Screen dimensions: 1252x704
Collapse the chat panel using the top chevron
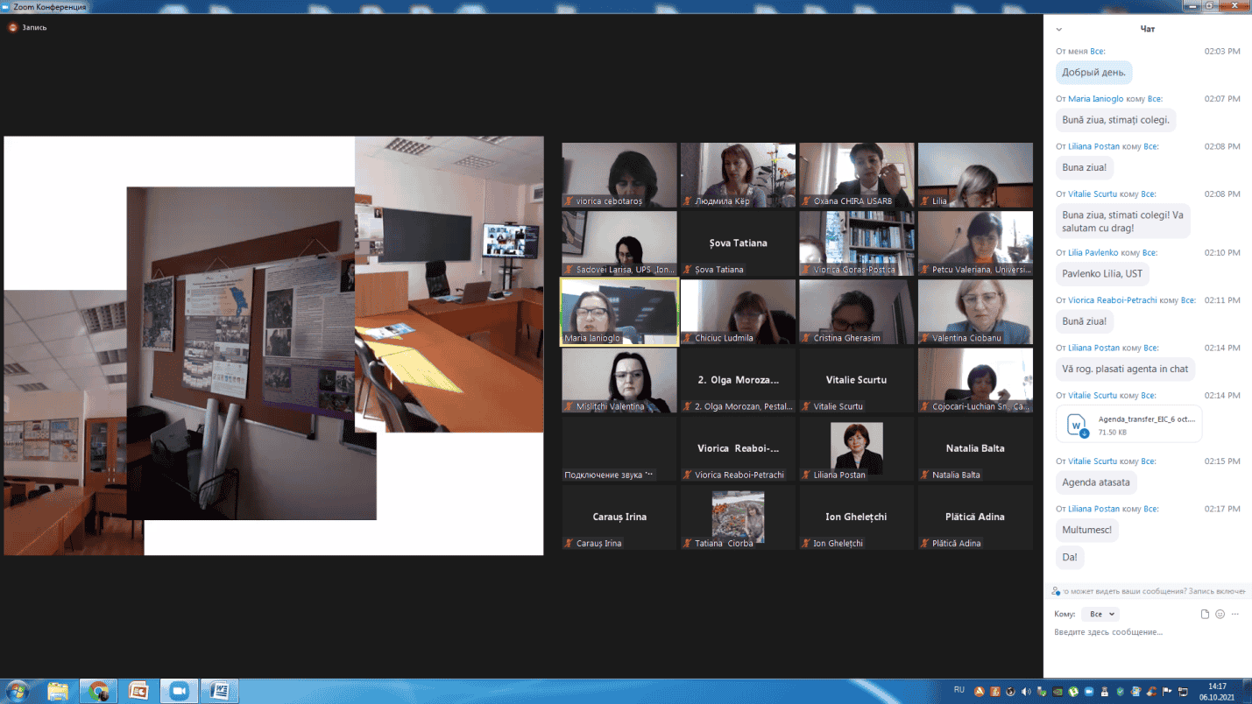(1058, 29)
